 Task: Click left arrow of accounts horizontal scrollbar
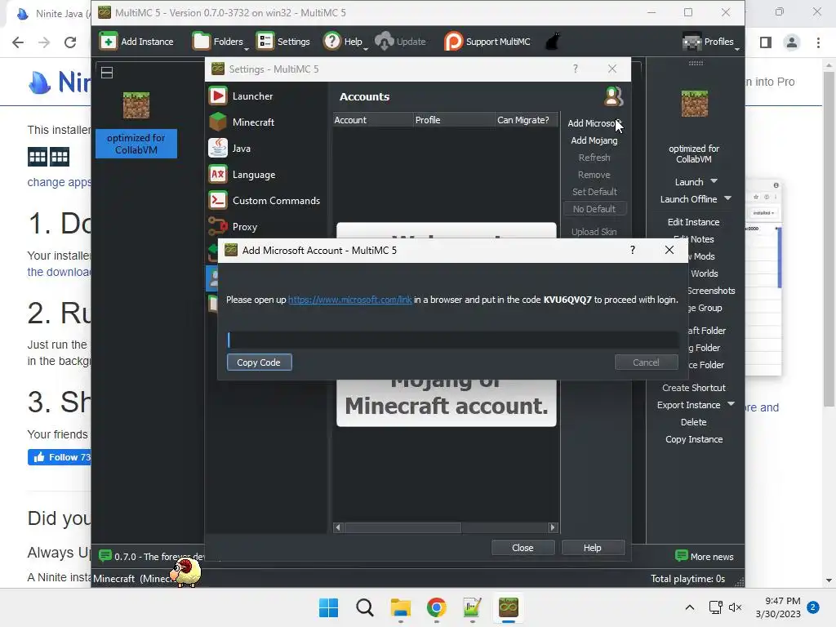(x=337, y=527)
